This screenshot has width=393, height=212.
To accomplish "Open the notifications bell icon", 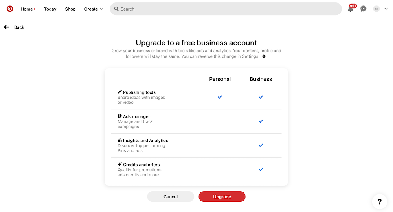I will (x=351, y=9).
